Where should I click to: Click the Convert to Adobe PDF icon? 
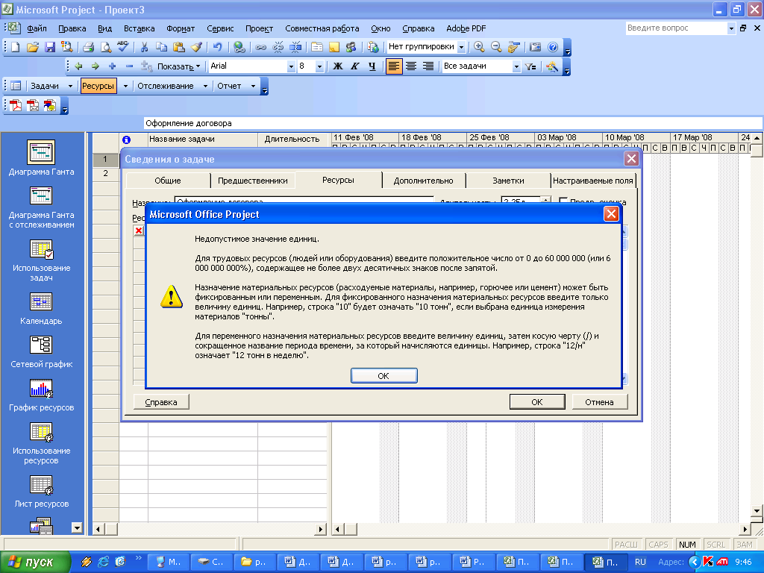[16, 105]
